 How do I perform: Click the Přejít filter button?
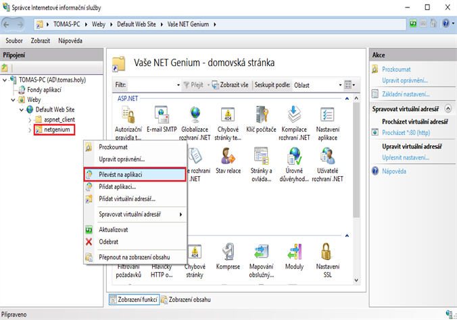click(193, 85)
